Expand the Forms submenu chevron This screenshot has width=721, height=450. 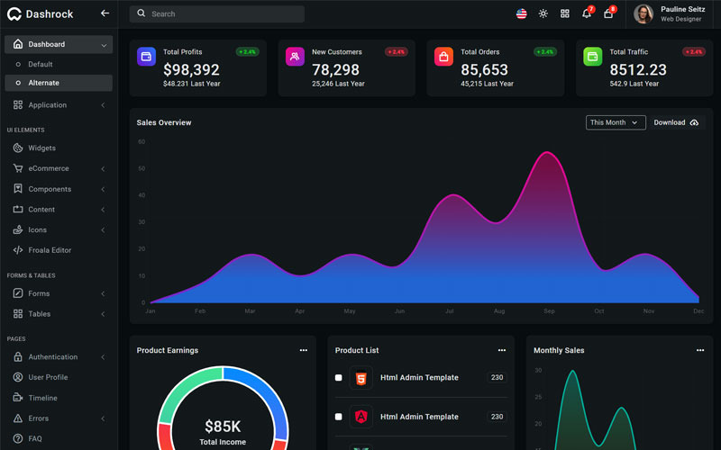coord(103,293)
